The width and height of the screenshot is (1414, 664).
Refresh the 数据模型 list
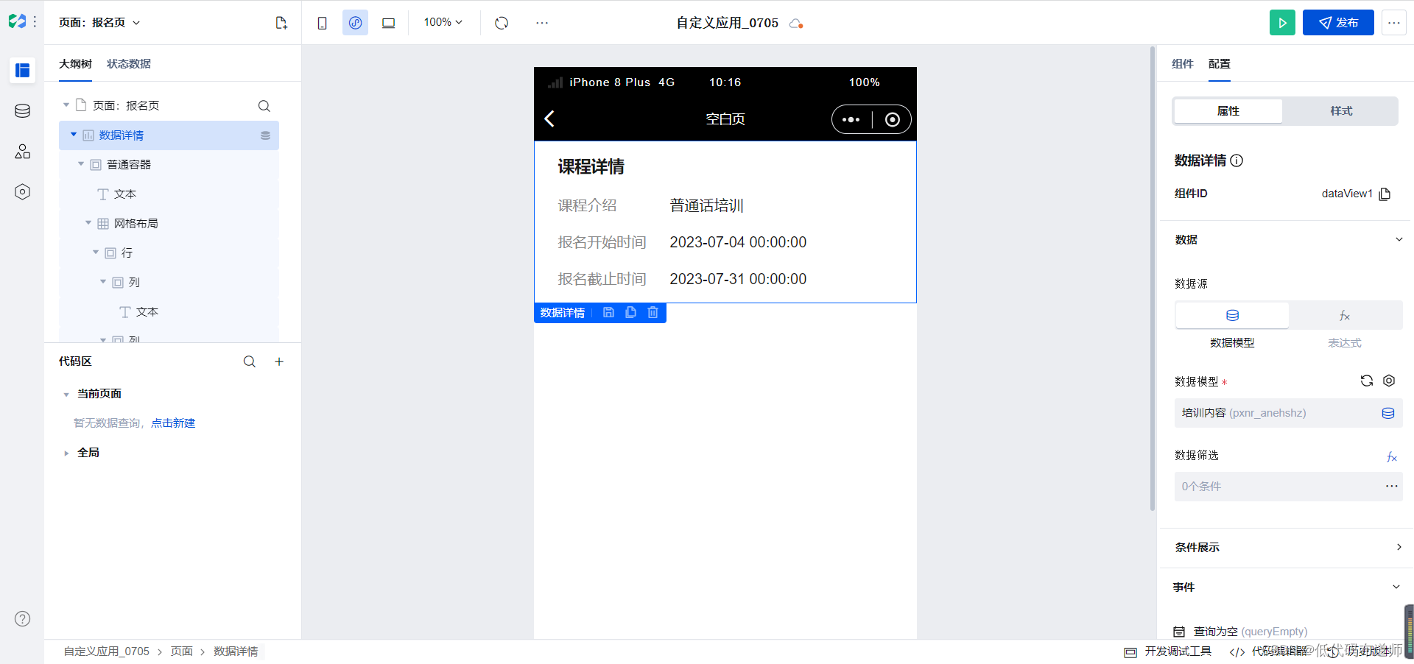(1367, 381)
